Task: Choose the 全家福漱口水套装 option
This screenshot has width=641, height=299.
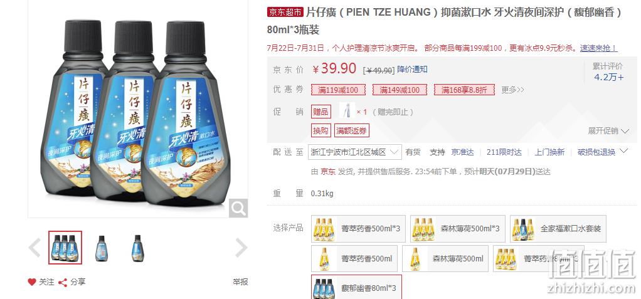Action: (x=558, y=229)
